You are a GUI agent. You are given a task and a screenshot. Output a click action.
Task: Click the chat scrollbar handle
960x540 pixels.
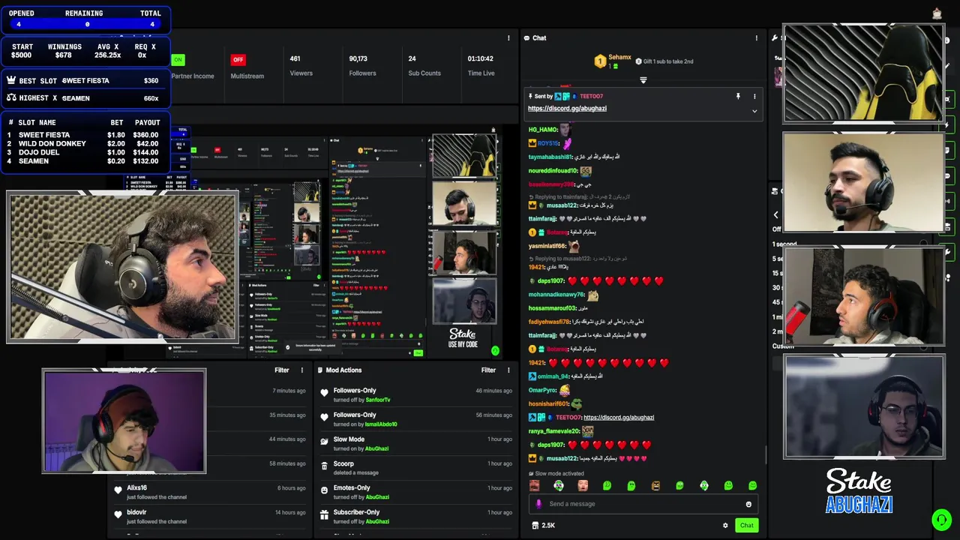pos(766,455)
